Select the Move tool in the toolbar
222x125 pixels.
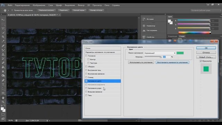click(x=3, y=20)
